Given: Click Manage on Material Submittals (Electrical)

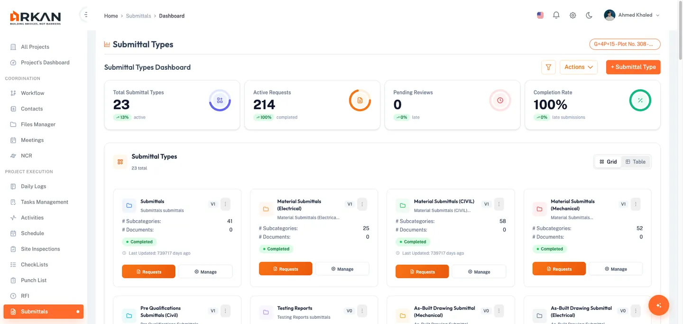Looking at the screenshot, I should [x=342, y=268].
